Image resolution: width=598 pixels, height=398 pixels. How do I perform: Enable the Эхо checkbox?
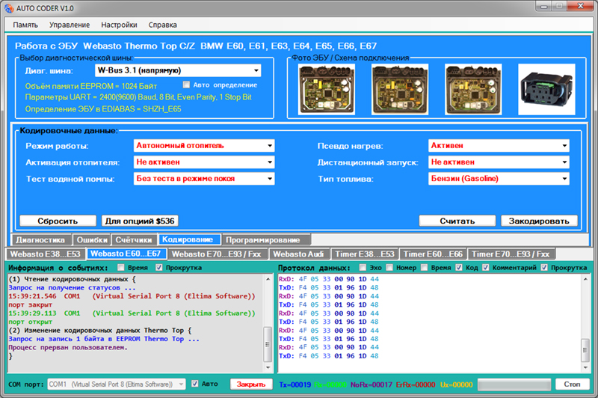363,268
